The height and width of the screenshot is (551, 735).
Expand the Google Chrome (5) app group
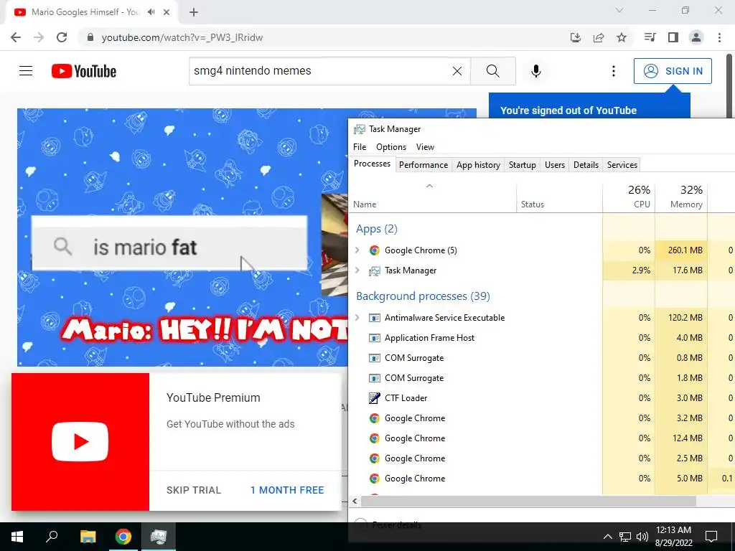point(357,250)
